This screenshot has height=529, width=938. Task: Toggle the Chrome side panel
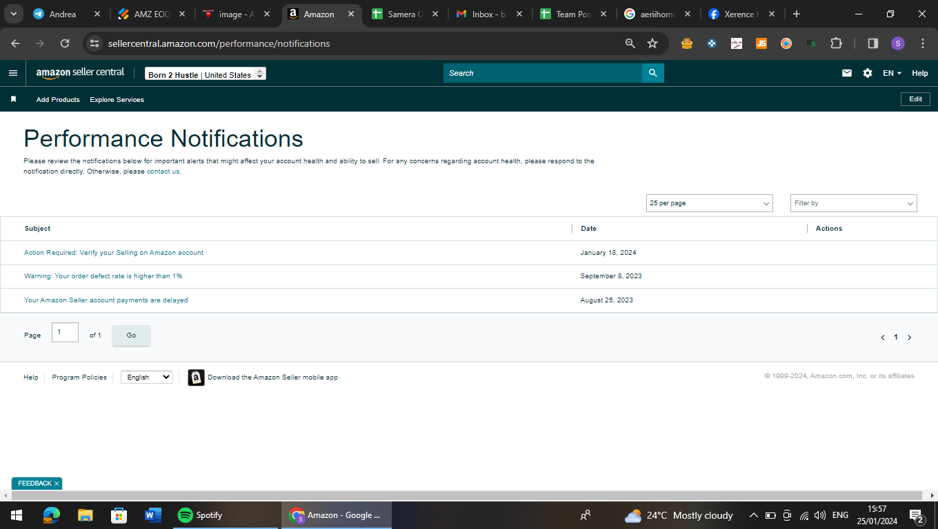click(872, 43)
